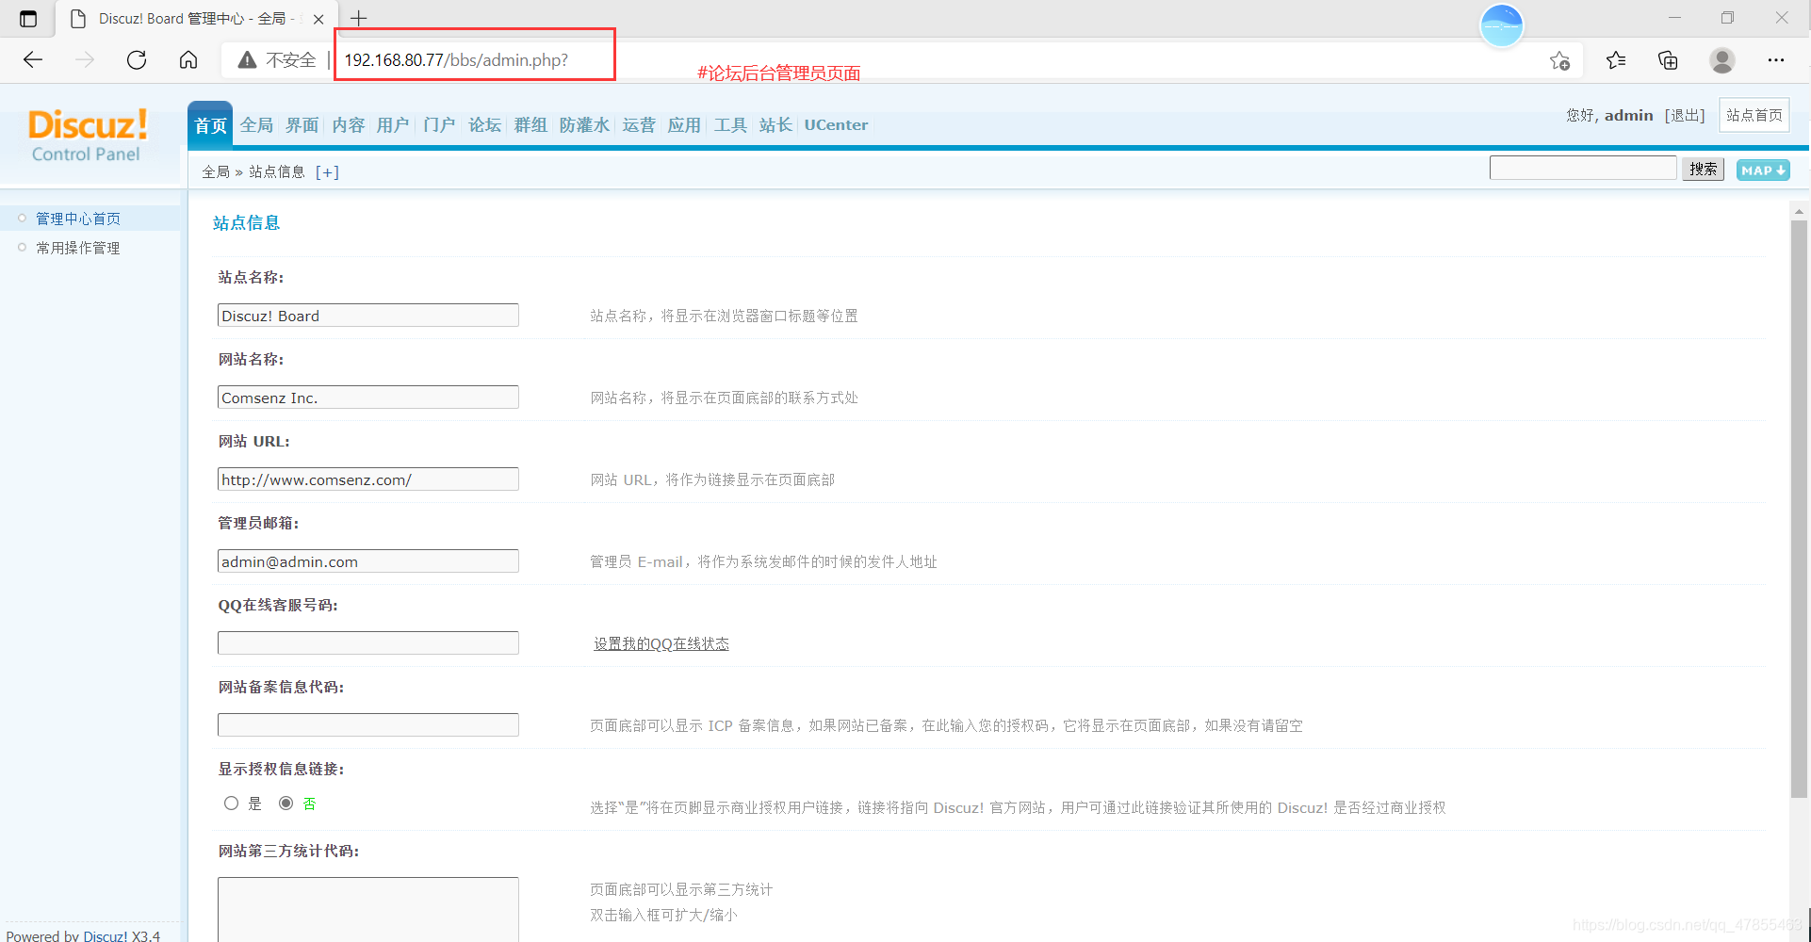Click the 网站第三方统计代码 textarea

pyautogui.click(x=368, y=909)
